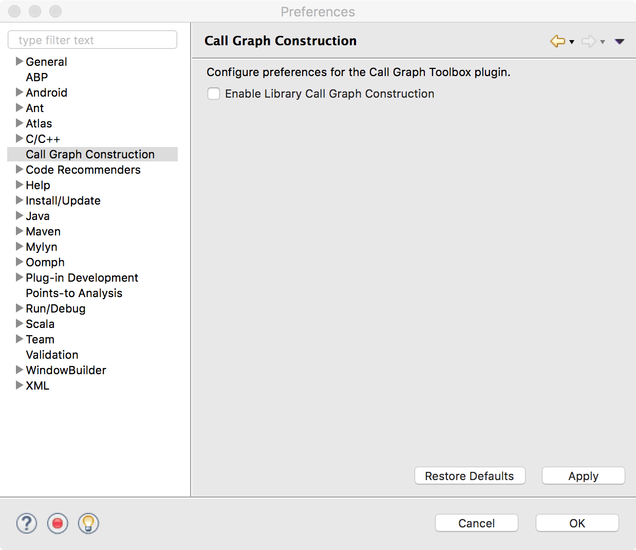The image size is (636, 550).
Task: Select the Validation preference page
Action: pos(52,355)
